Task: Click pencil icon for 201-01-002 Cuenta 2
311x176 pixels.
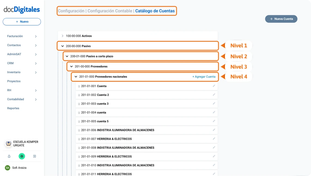Action: tap(214, 95)
